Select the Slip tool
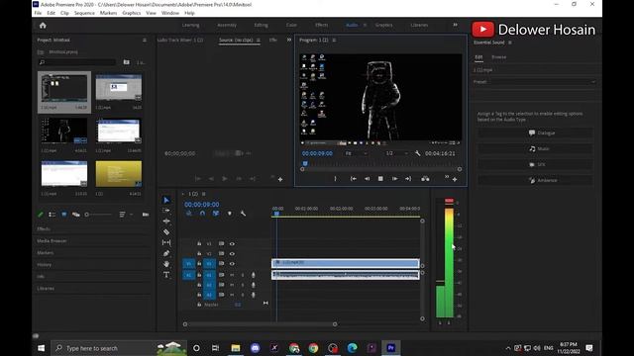 click(x=166, y=242)
